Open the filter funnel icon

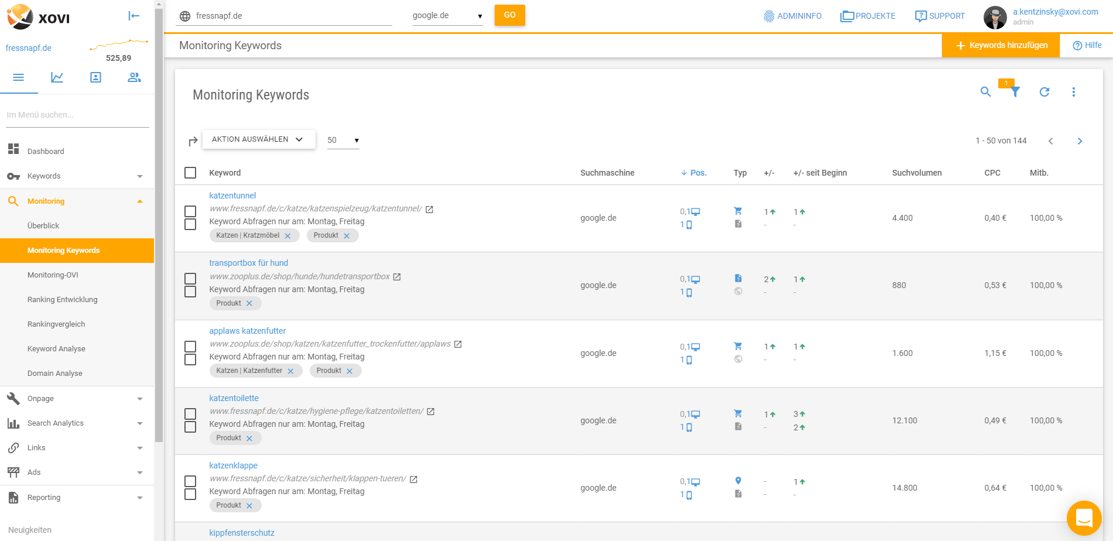(x=1015, y=92)
